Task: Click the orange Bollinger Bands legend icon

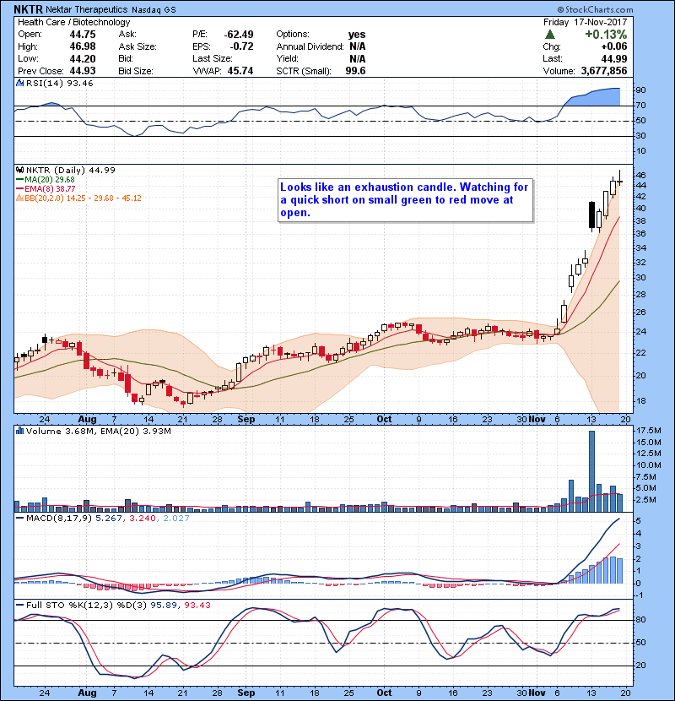Action: tap(20, 198)
